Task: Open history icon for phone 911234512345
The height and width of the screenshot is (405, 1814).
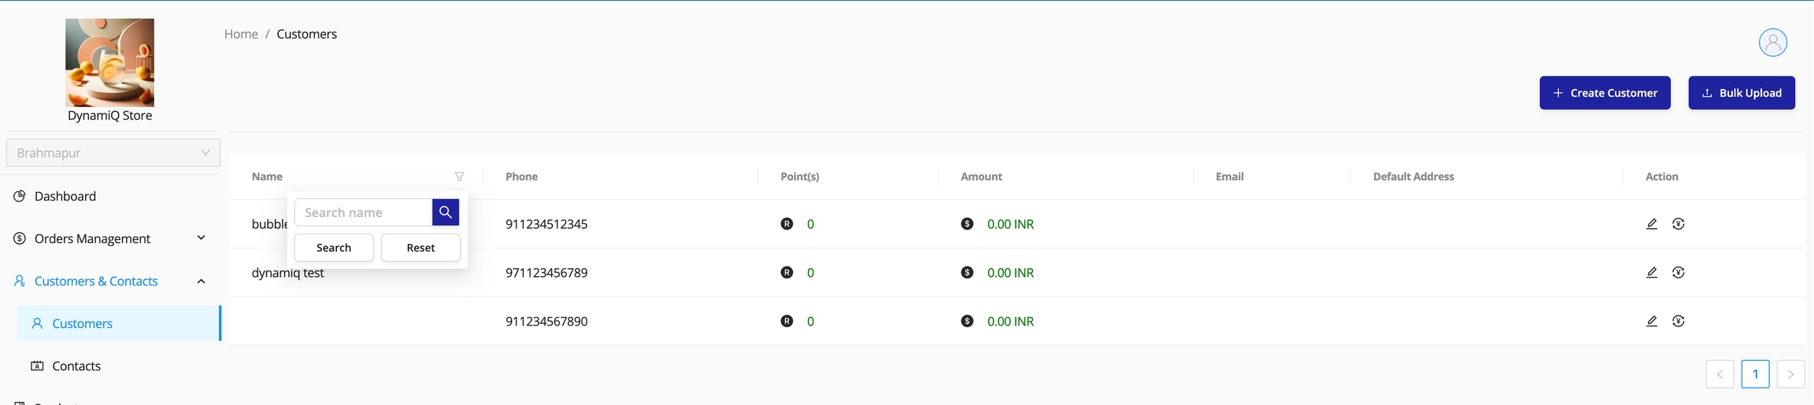Action: point(1678,224)
